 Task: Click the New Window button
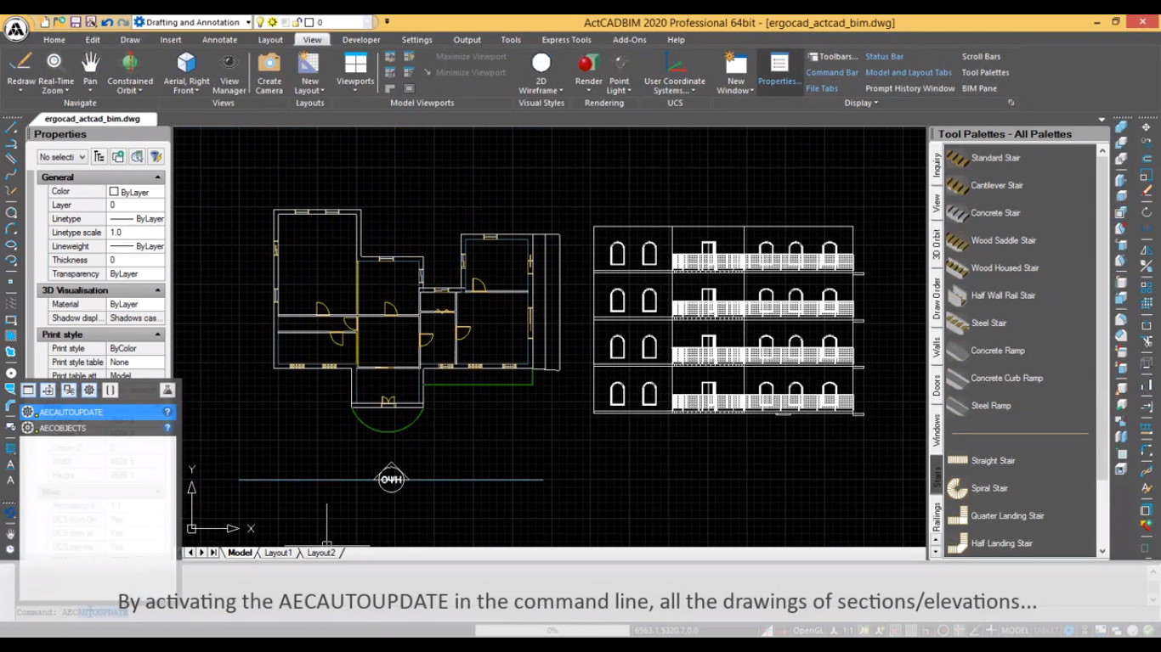click(736, 71)
